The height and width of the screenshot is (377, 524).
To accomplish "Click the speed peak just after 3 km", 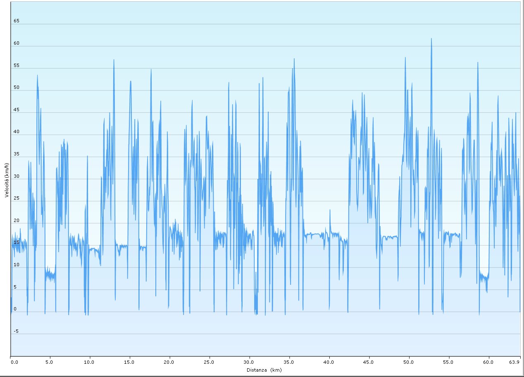I will point(37,76).
